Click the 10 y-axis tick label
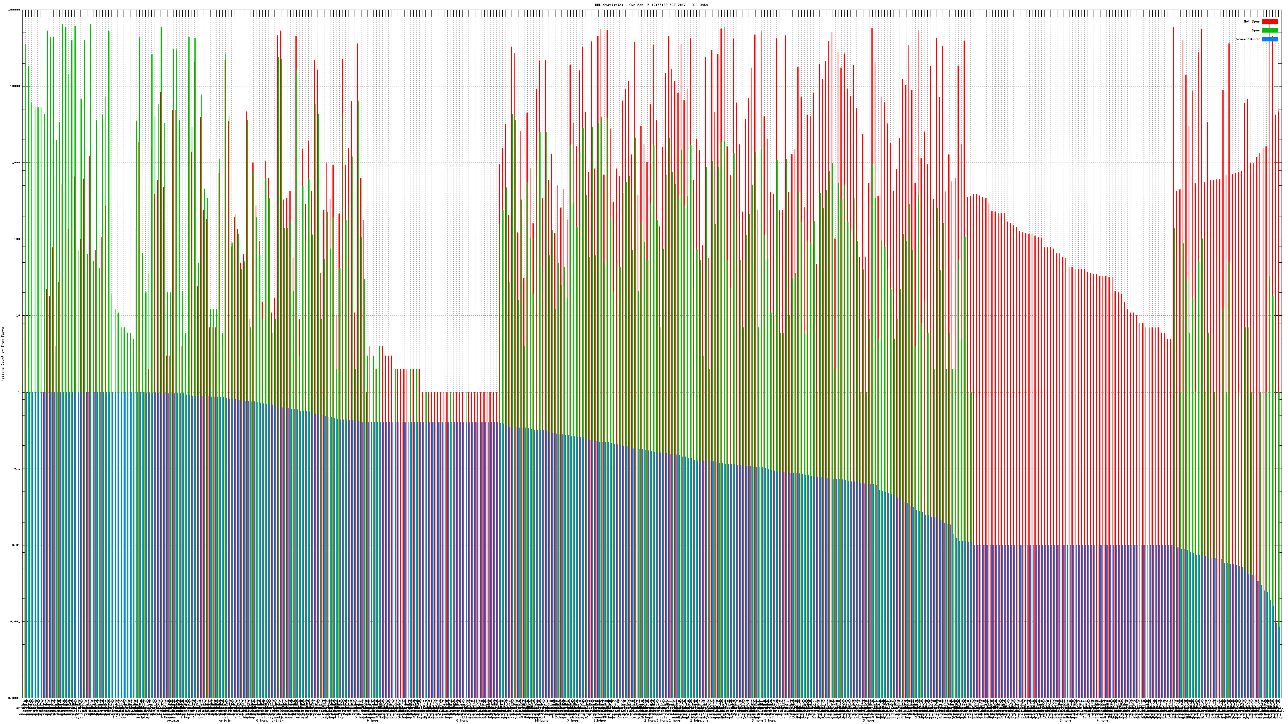Viewport: 1288px width, 724px height. tap(19, 316)
